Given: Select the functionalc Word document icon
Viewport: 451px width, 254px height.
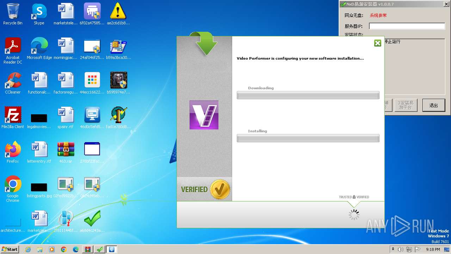Looking at the screenshot, I should (39, 83).
